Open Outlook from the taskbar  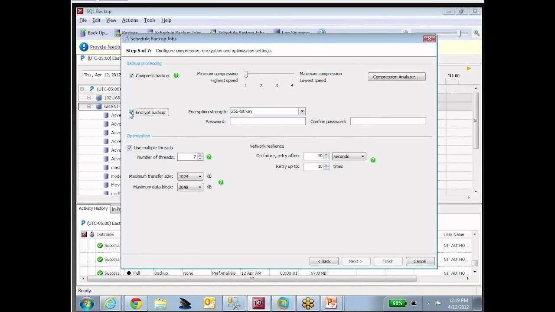point(210,303)
